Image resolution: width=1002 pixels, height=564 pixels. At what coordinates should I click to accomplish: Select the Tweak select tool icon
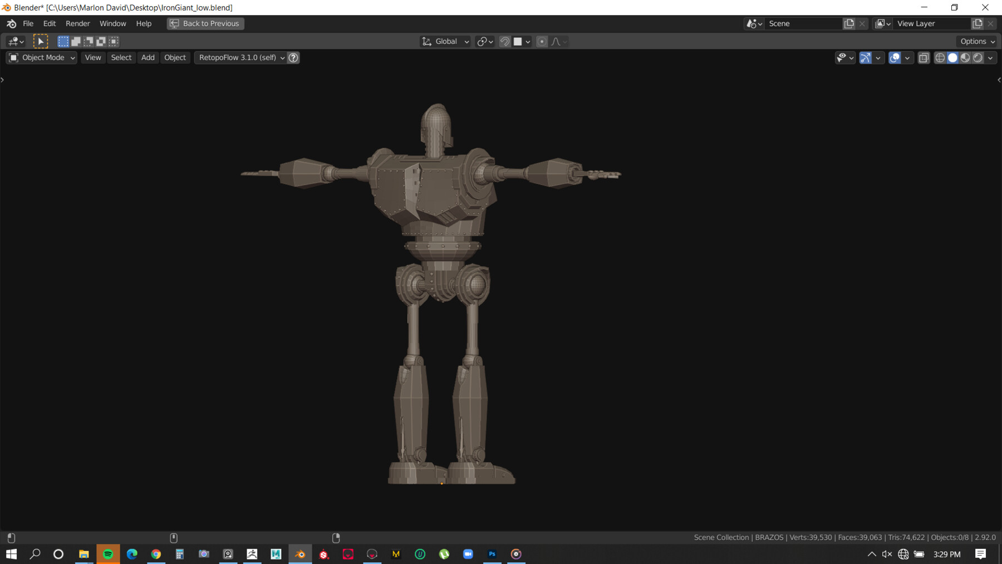point(41,41)
